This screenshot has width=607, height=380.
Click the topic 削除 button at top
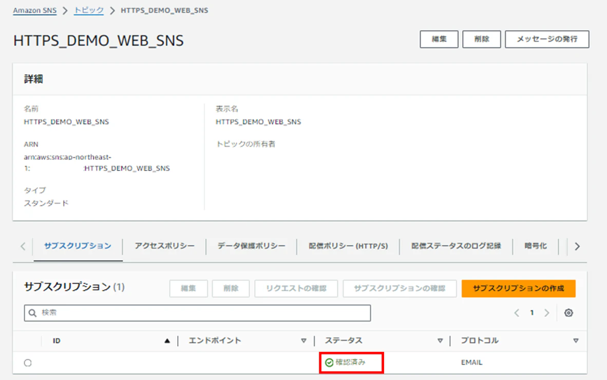pos(482,39)
